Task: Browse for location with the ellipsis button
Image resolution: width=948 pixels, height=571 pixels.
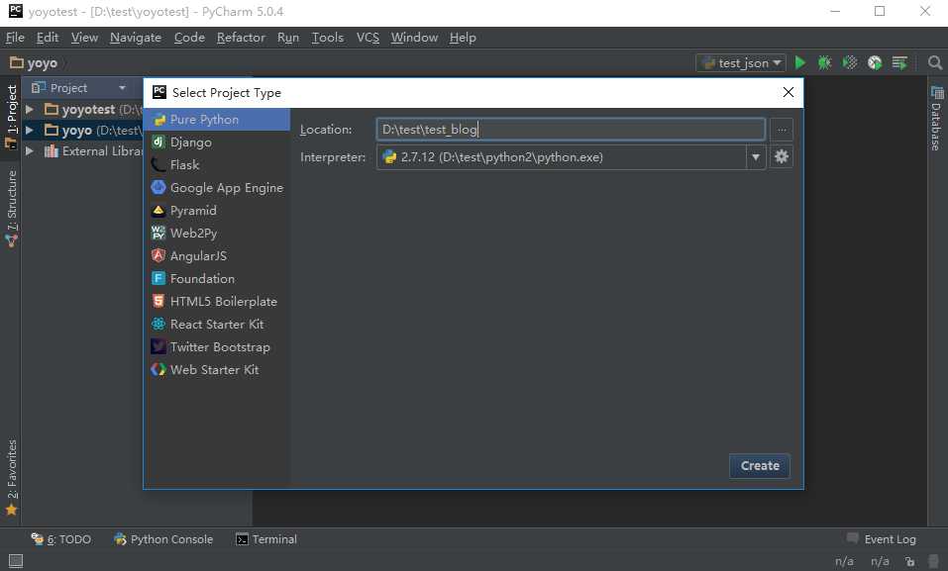Action: [782, 130]
